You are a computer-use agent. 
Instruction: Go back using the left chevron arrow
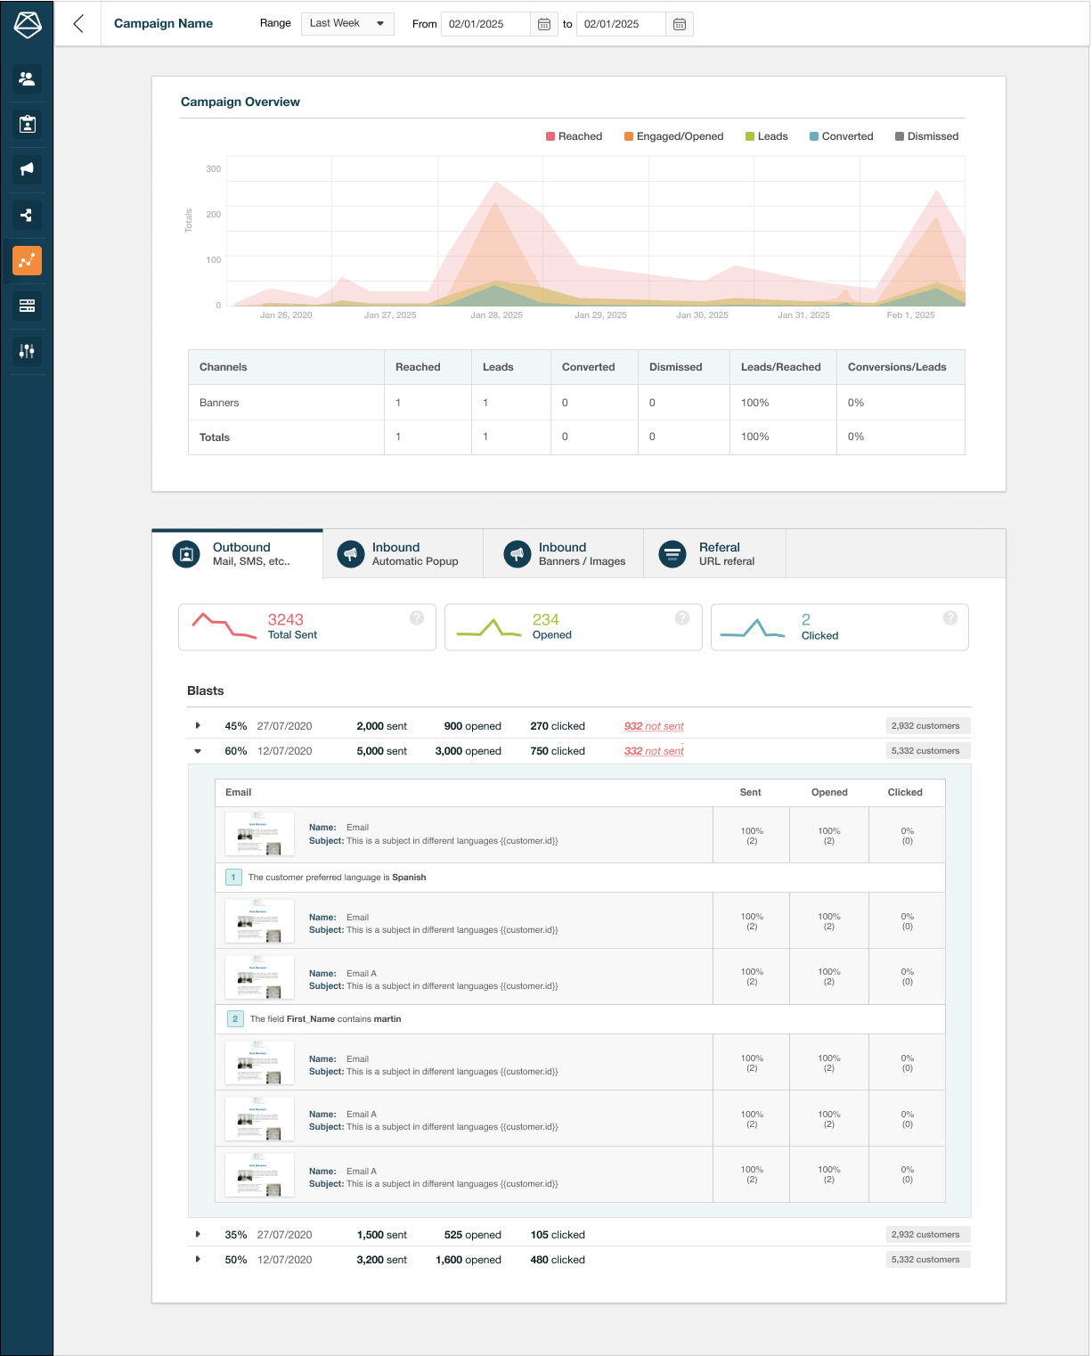click(78, 24)
